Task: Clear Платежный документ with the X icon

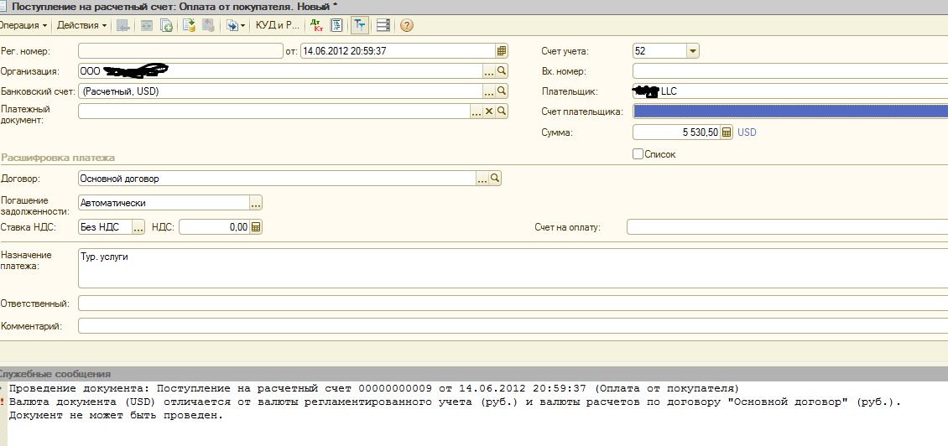Action: pyautogui.click(x=489, y=111)
